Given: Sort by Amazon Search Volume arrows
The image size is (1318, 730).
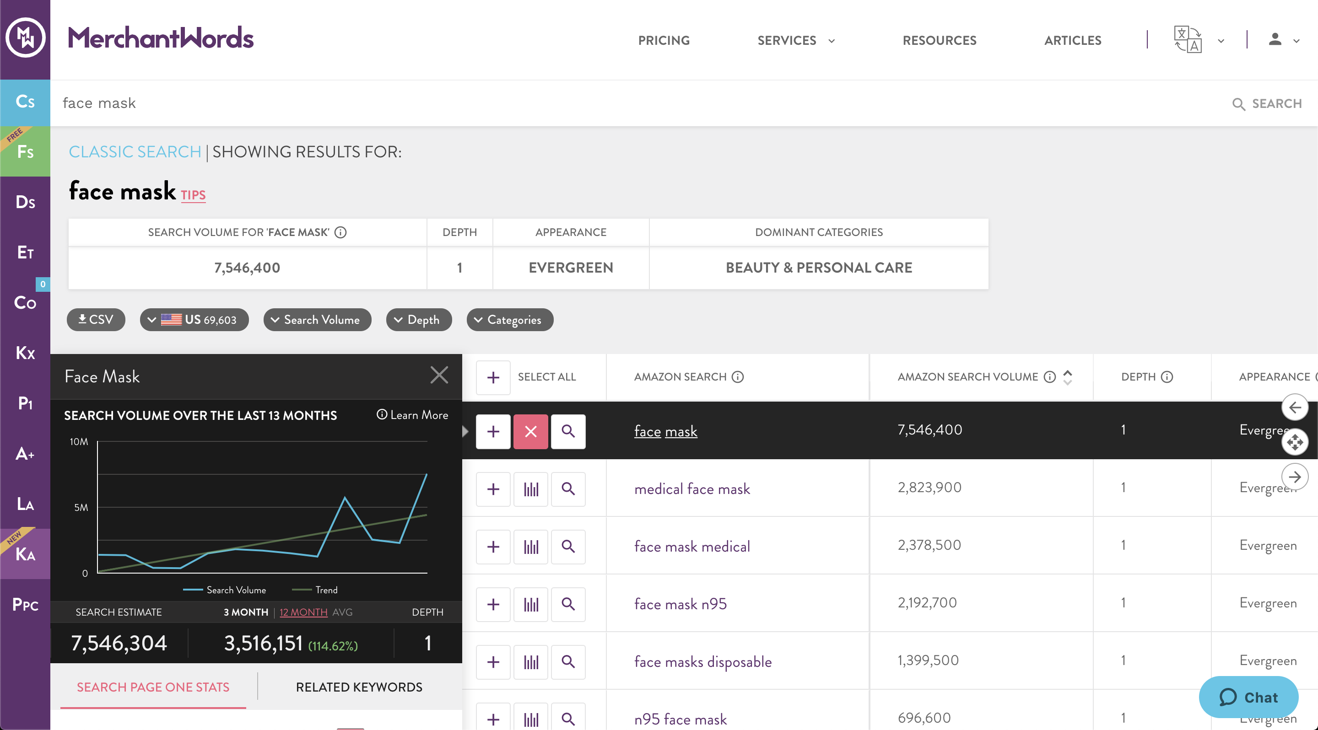Looking at the screenshot, I should [x=1067, y=377].
